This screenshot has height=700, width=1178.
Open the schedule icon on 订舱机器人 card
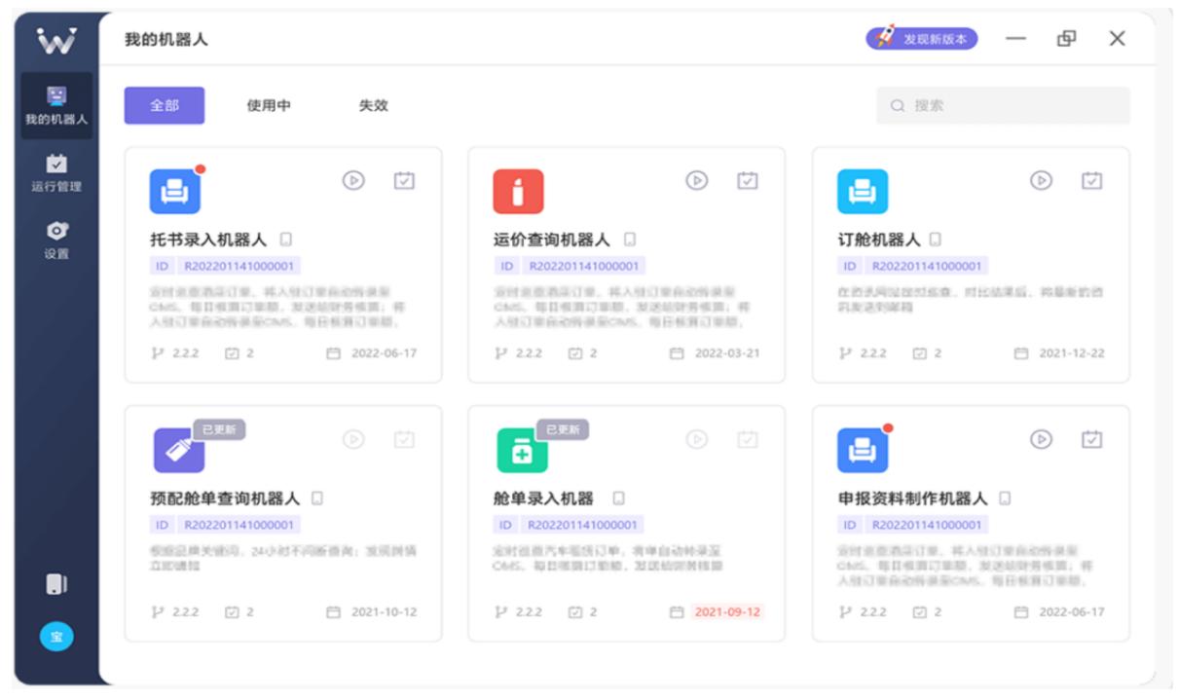pos(1092,180)
